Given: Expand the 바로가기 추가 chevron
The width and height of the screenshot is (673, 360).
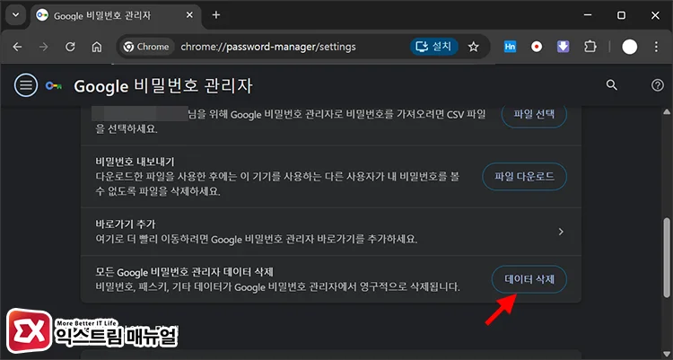Looking at the screenshot, I should [561, 232].
